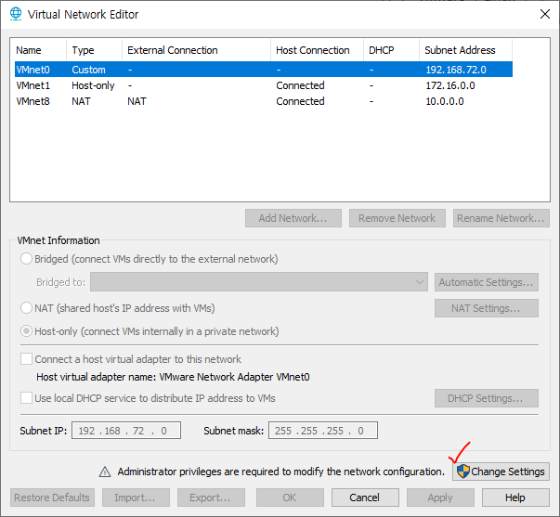560x517 pixels.
Task: Click Restore Defaults button
Action: click(x=52, y=498)
